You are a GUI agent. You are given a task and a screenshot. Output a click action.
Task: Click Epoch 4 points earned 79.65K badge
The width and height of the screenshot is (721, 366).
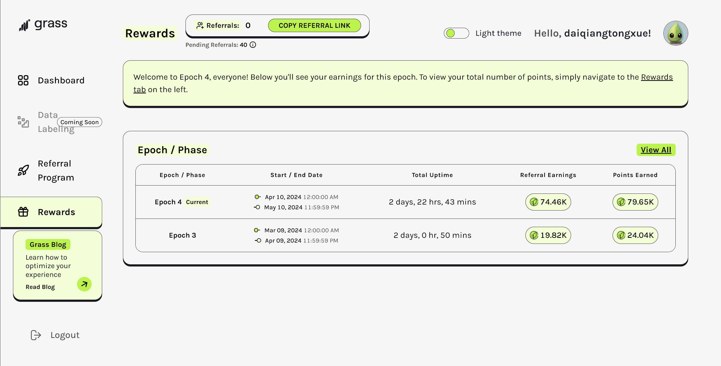tap(635, 202)
